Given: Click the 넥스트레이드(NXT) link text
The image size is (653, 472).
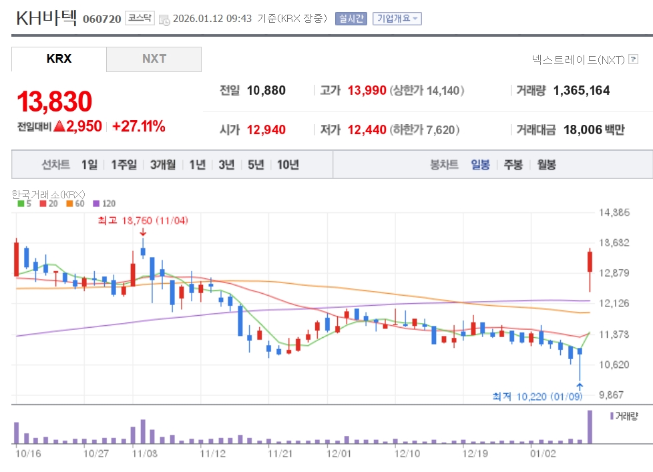Looking at the screenshot, I should point(578,60).
